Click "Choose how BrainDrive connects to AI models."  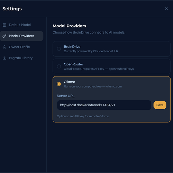click(x=89, y=33)
